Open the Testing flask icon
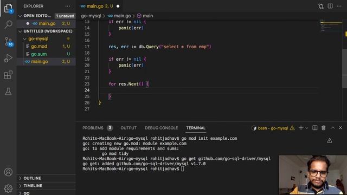This screenshot has height=195, width=347. point(8,92)
